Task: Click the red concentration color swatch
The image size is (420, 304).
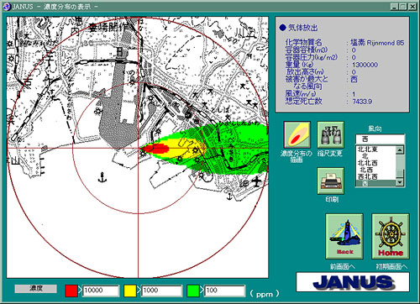Action: click(71, 291)
